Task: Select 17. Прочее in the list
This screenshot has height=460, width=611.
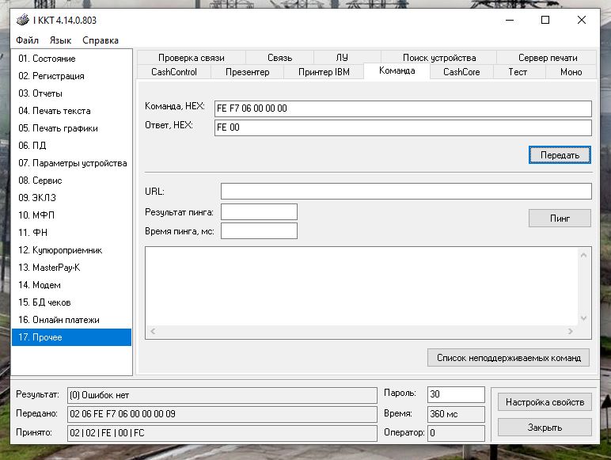Action: (x=72, y=337)
